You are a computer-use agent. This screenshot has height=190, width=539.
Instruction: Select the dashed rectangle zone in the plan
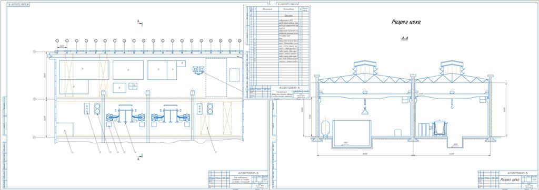tap(216, 78)
